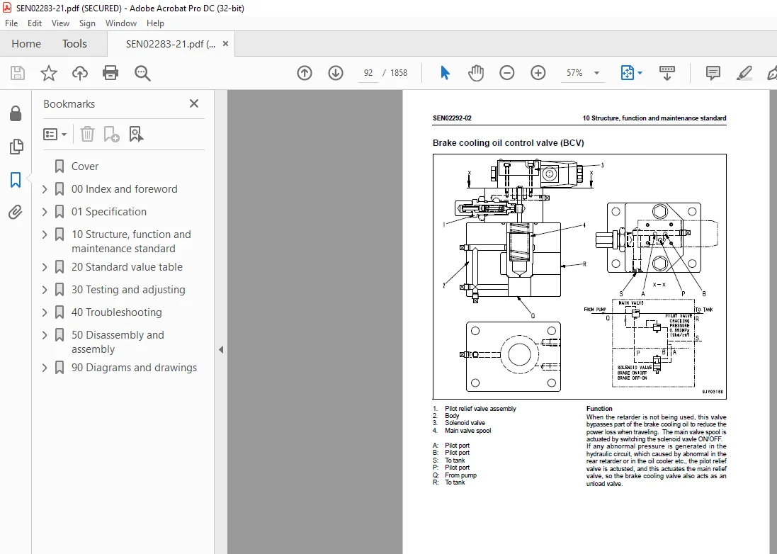Screen dimensions: 777x554
Task: Zoom in with the plus icon
Action: (x=538, y=74)
